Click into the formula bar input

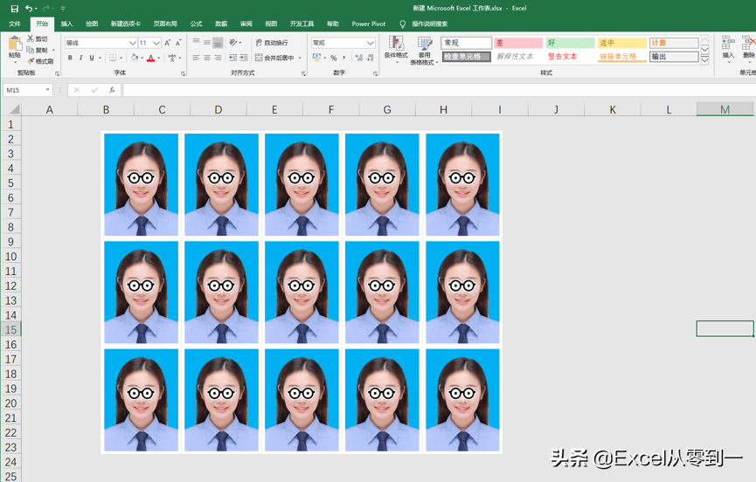click(439, 90)
